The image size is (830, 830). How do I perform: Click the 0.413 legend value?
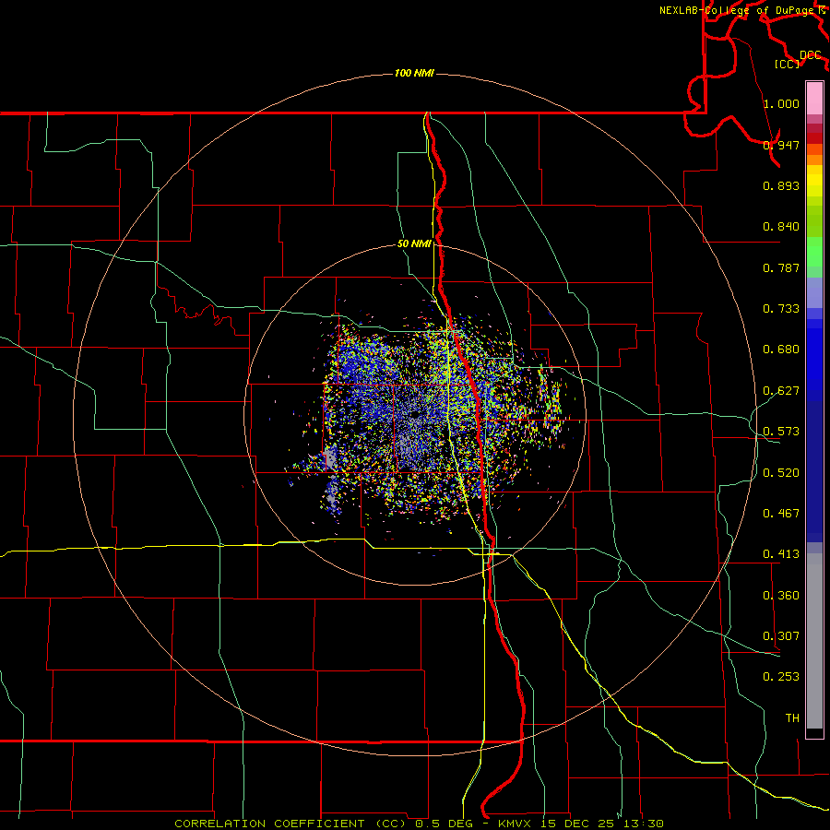pos(781,554)
